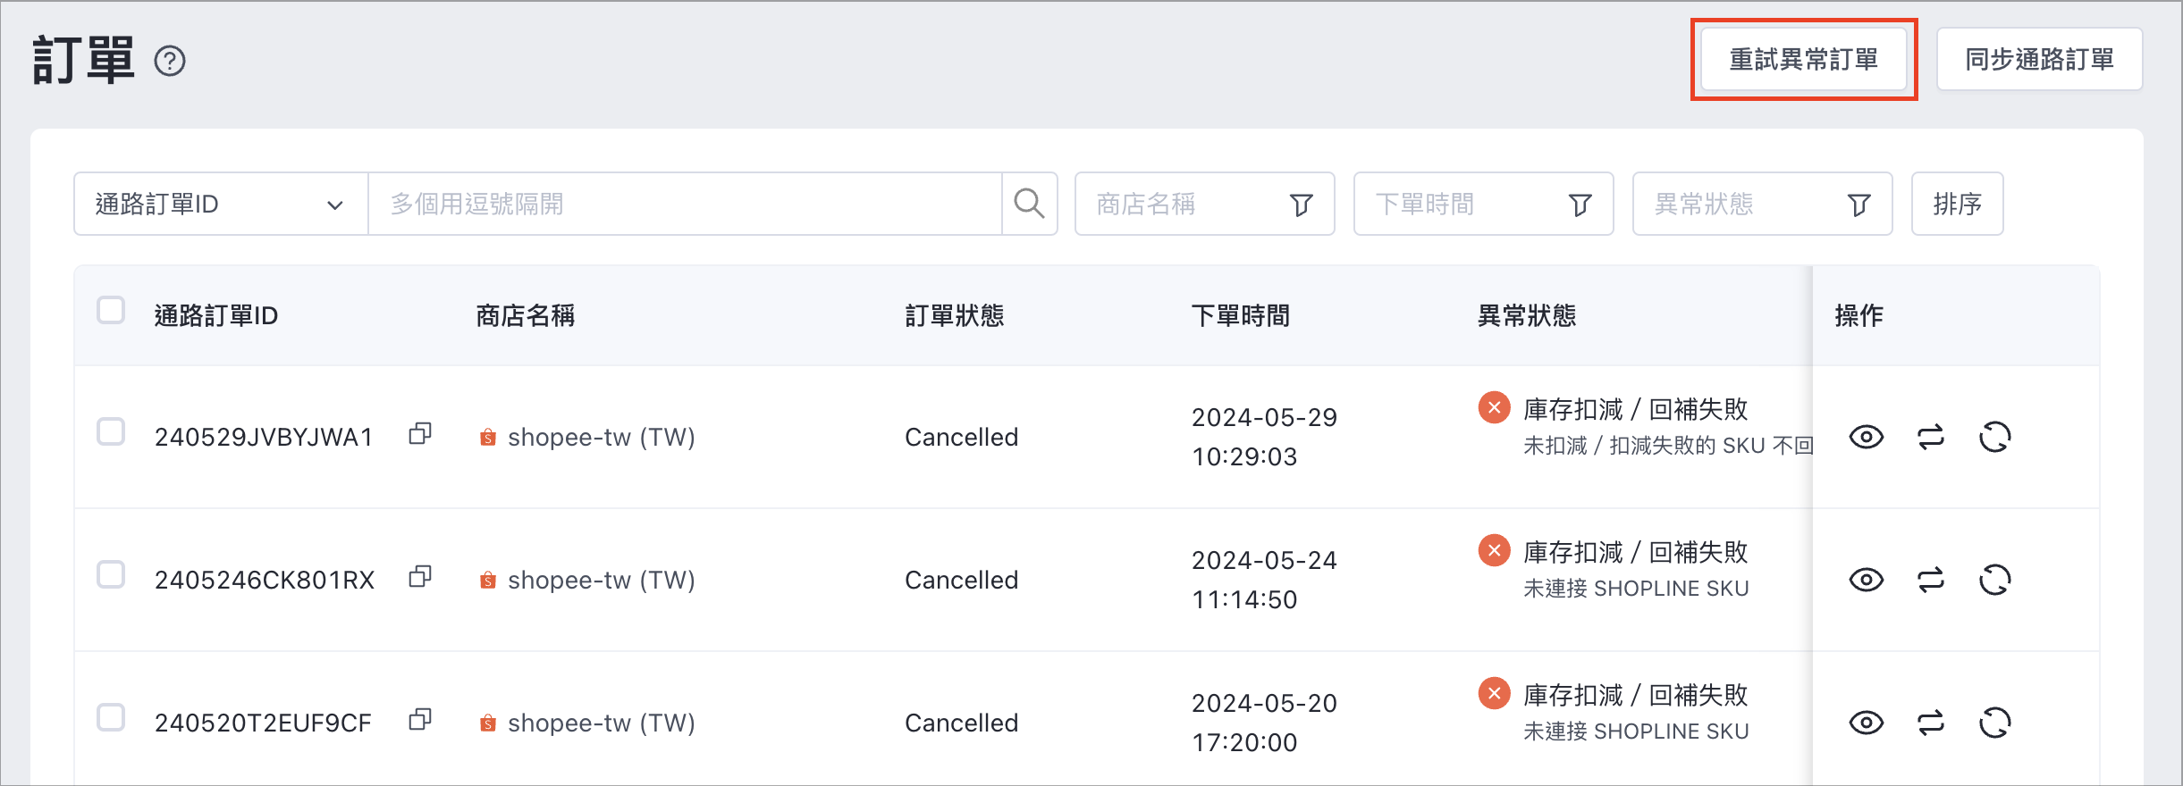This screenshot has height=786, width=2183.
Task: Tick the checkbox for order 240529JVBYJWA1
Action: coord(111,431)
